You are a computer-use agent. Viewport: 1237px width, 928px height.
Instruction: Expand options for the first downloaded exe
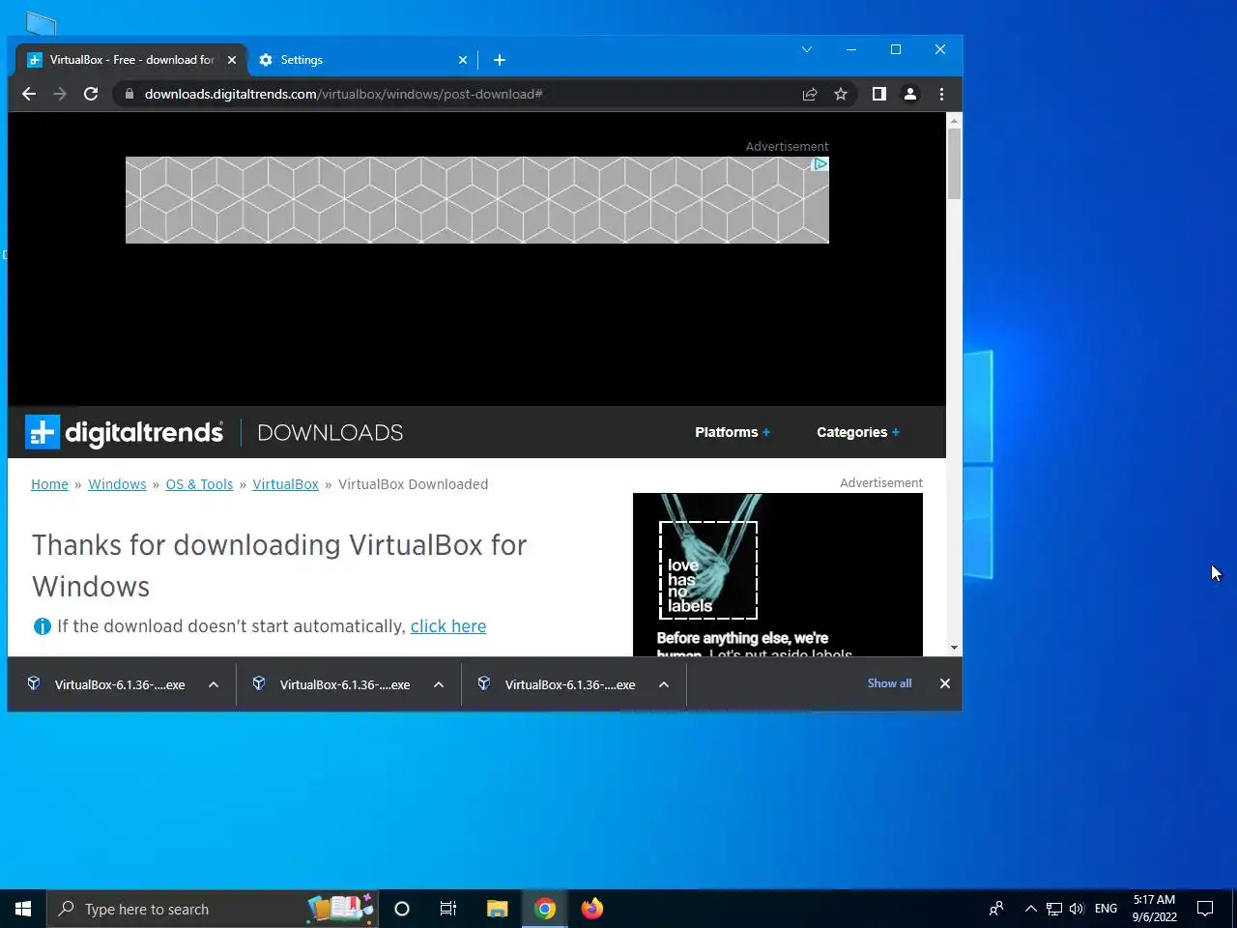point(214,684)
